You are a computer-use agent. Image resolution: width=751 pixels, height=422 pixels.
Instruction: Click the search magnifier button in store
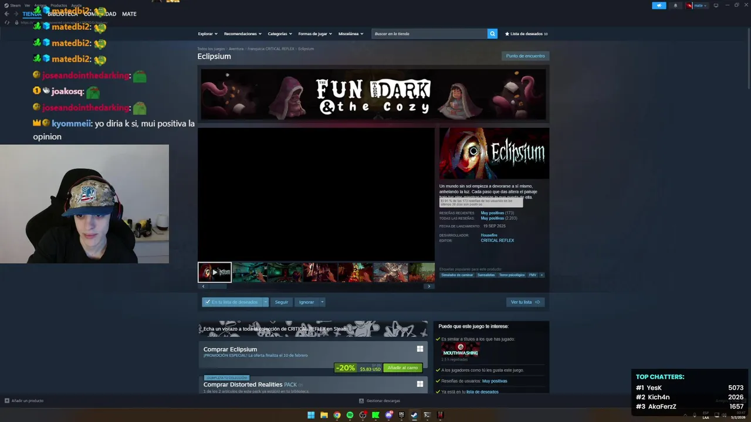(x=492, y=33)
